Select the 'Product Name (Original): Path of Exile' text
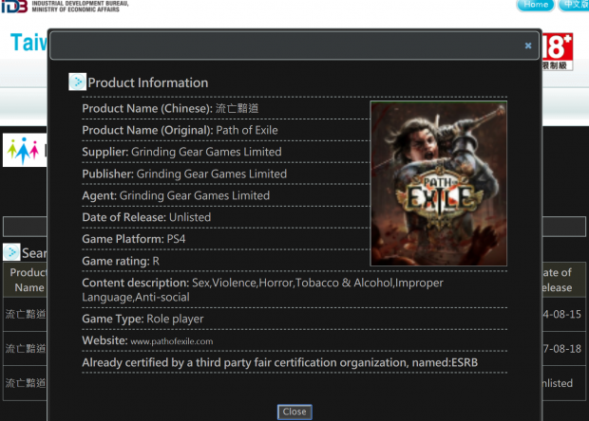This screenshot has width=589, height=421. point(180,130)
